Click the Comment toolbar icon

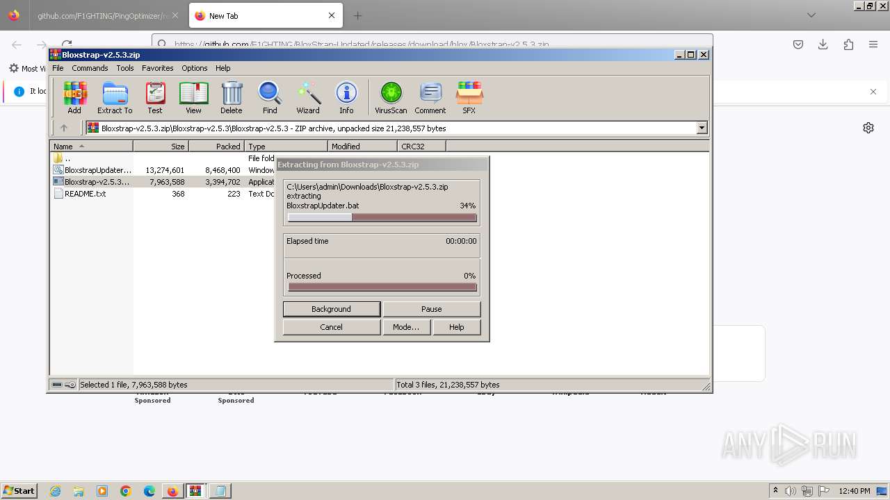click(430, 97)
